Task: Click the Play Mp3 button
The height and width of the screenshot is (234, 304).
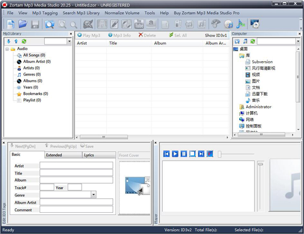Action: (x=89, y=35)
